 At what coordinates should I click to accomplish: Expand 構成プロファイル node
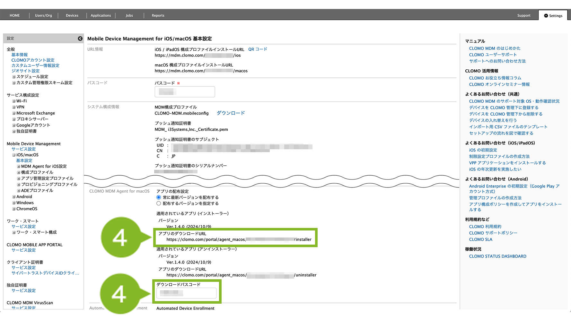[19, 172]
